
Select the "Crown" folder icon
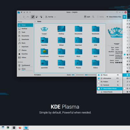[44, 29]
